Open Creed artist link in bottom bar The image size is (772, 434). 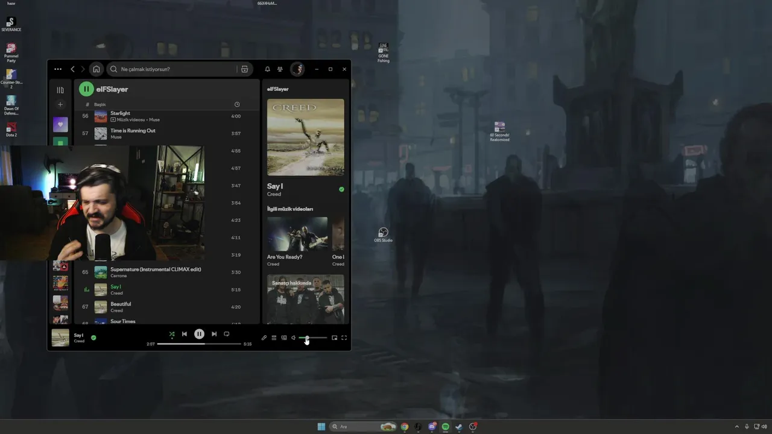click(x=79, y=341)
